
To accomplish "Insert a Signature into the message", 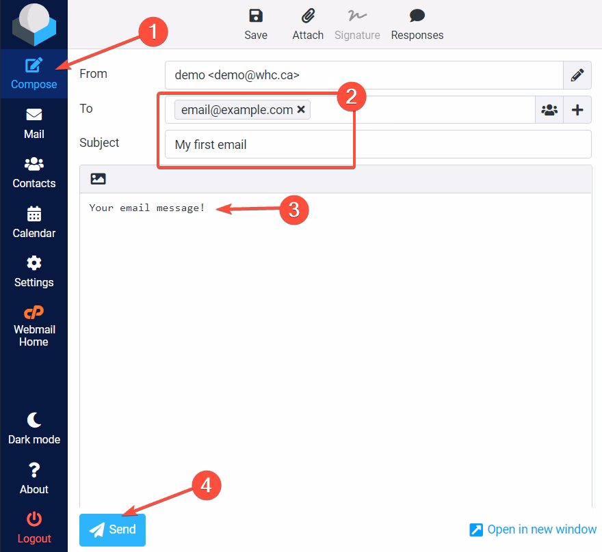I will (356, 22).
